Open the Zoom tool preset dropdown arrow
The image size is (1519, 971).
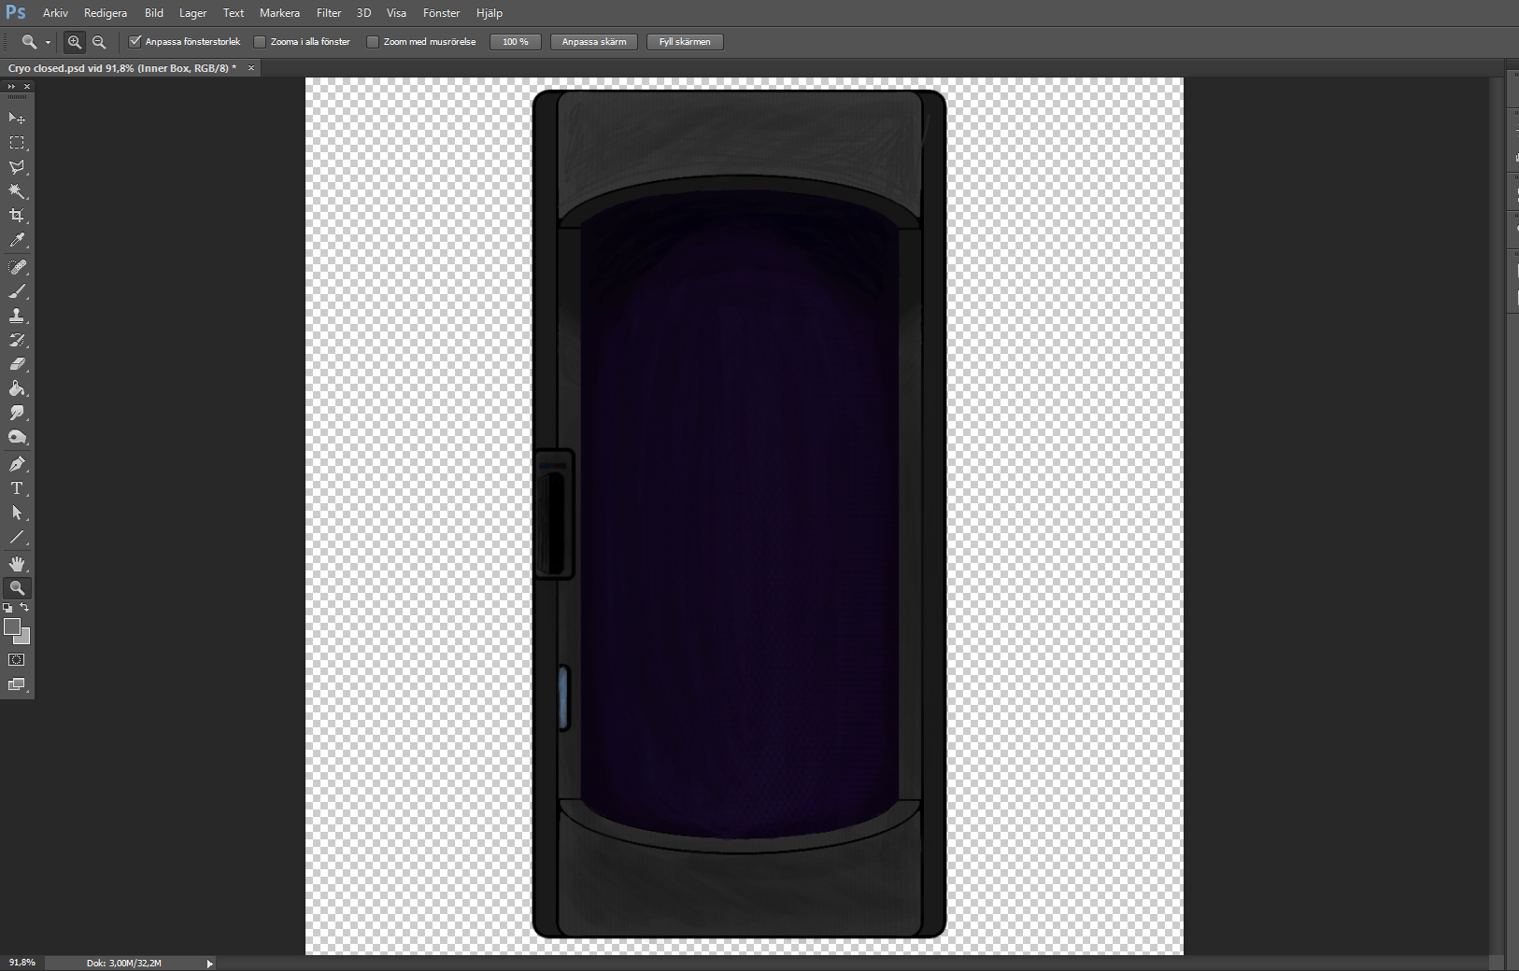tap(48, 43)
